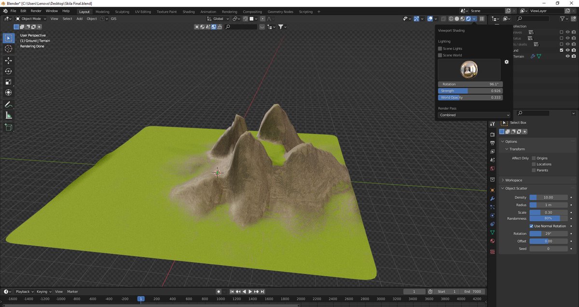This screenshot has height=307, width=579.
Task: Open the Render Pass Combined dropdown
Action: [x=474, y=115]
